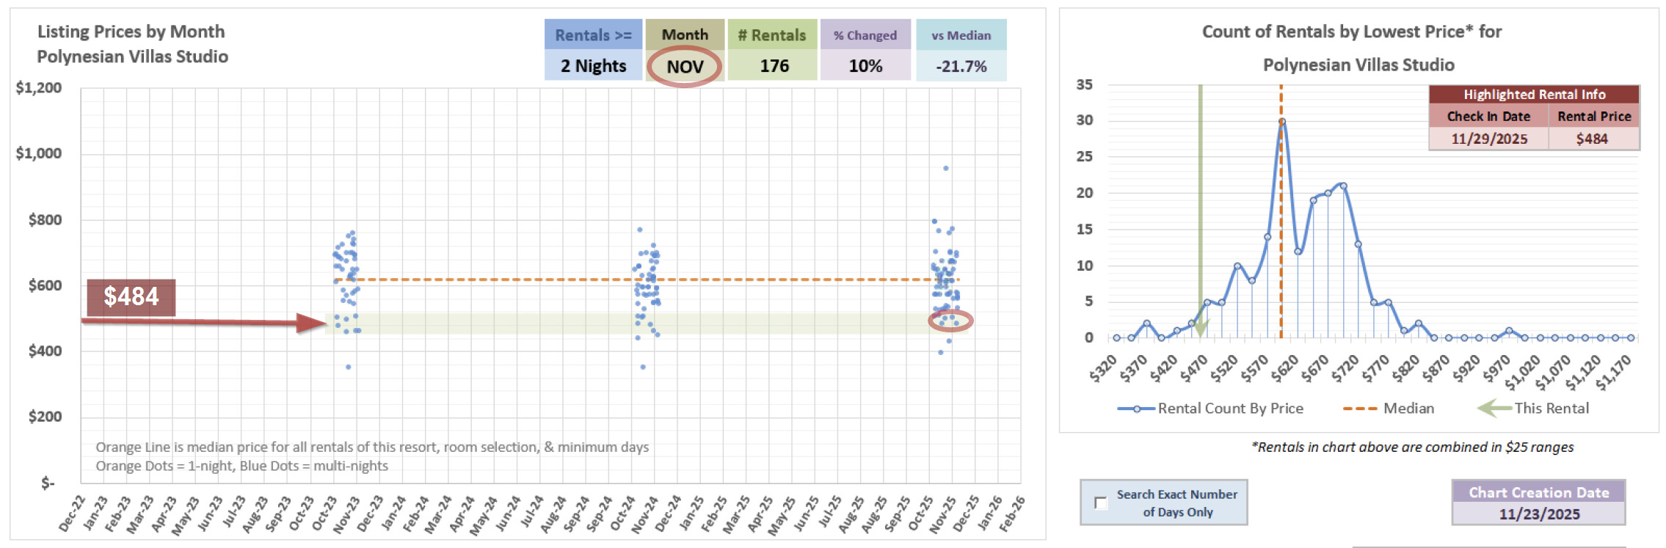Click the histogram peak marker at 30
Image resolution: width=1666 pixels, height=548 pixels.
click(x=1281, y=122)
